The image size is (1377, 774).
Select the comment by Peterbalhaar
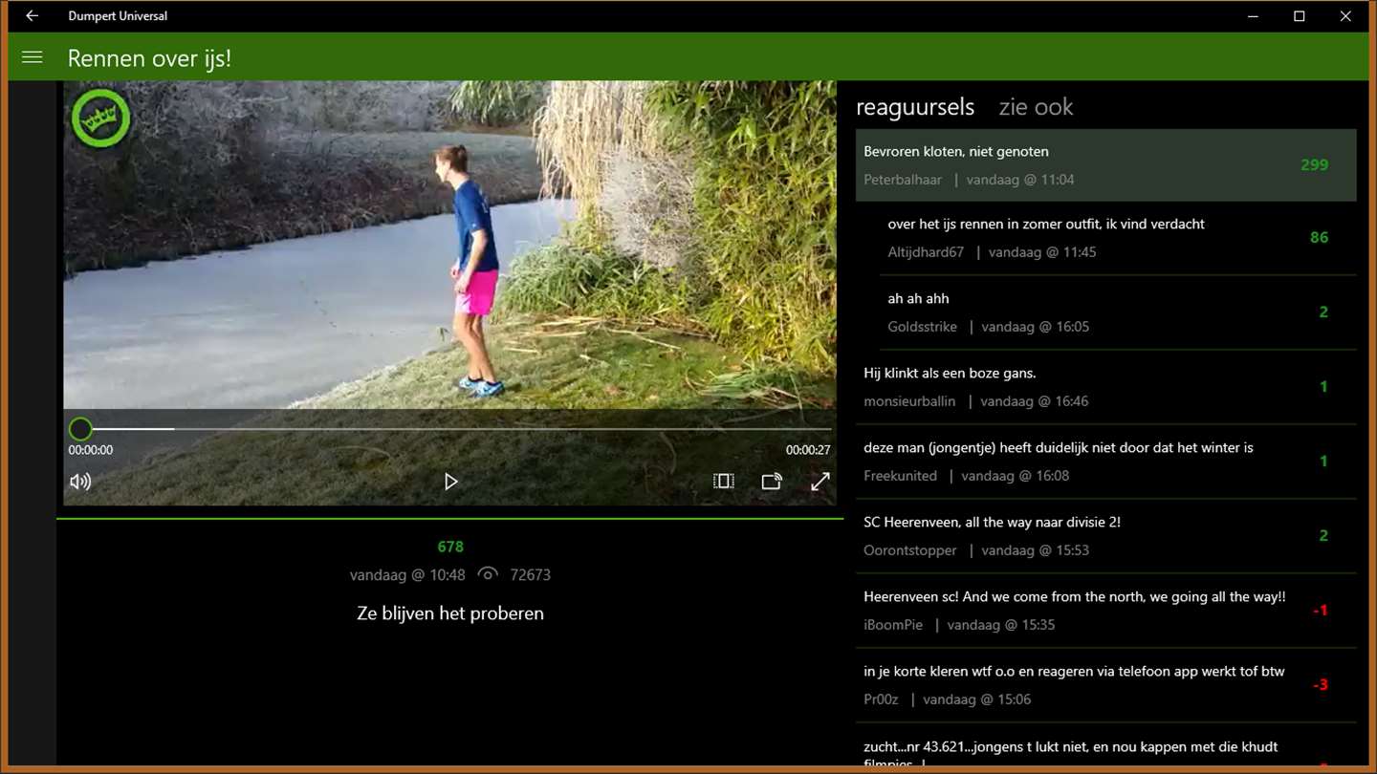pyautogui.click(x=1105, y=164)
